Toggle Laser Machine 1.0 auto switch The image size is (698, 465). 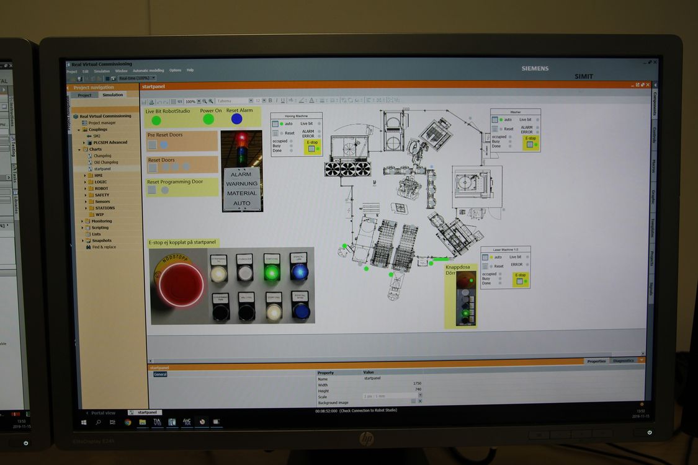pos(485,257)
